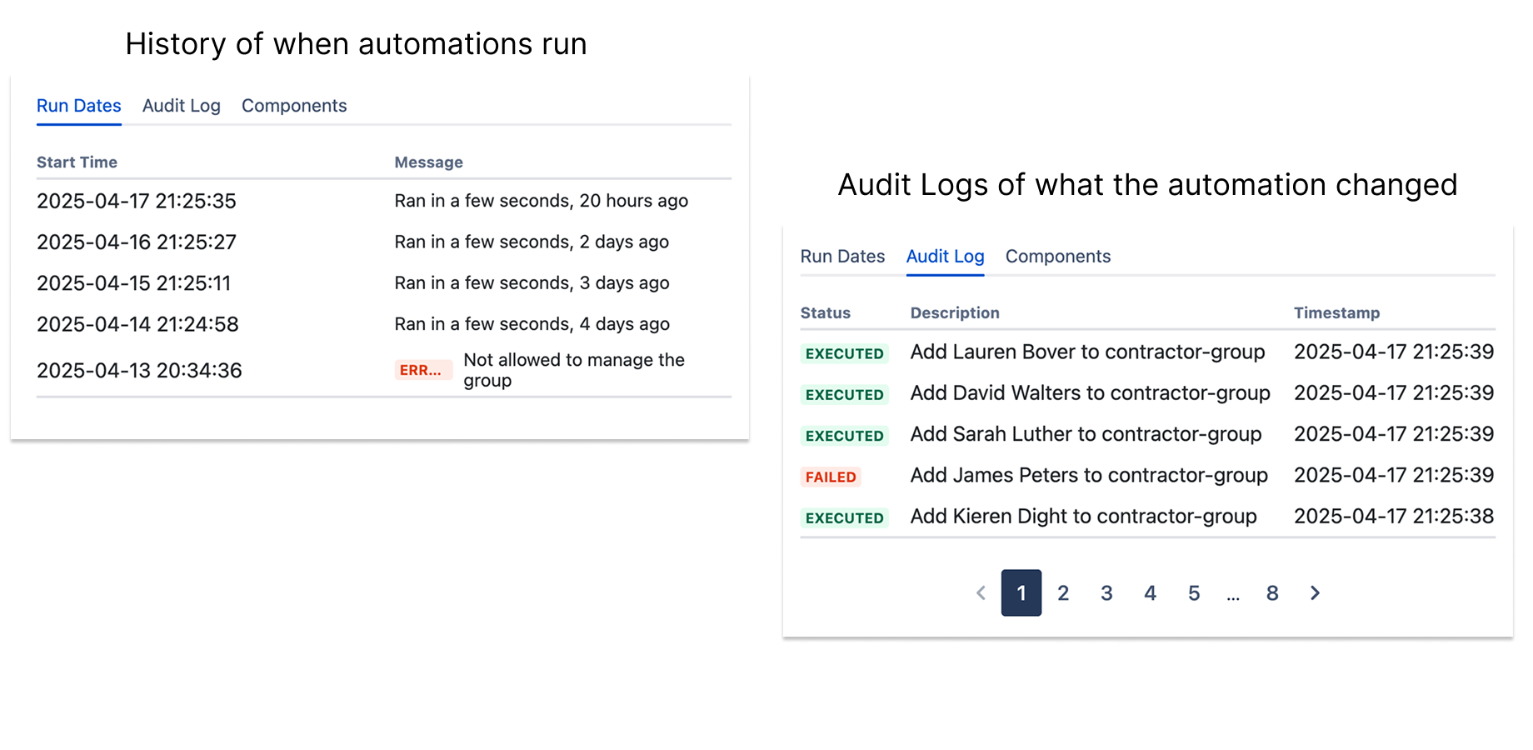The image size is (1533, 750).
Task: Select page 1 in pagination
Action: (x=1021, y=592)
